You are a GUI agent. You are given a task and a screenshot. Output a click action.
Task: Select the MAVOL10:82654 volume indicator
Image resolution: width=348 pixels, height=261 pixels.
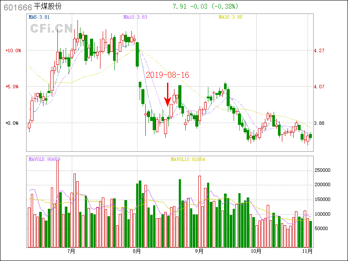pyautogui.click(x=187, y=159)
